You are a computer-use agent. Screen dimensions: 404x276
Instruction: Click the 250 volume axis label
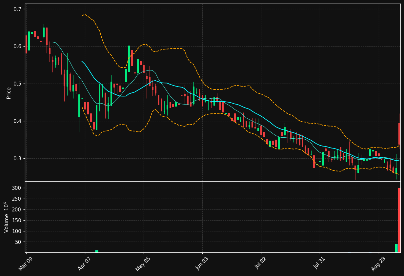pos(17,199)
